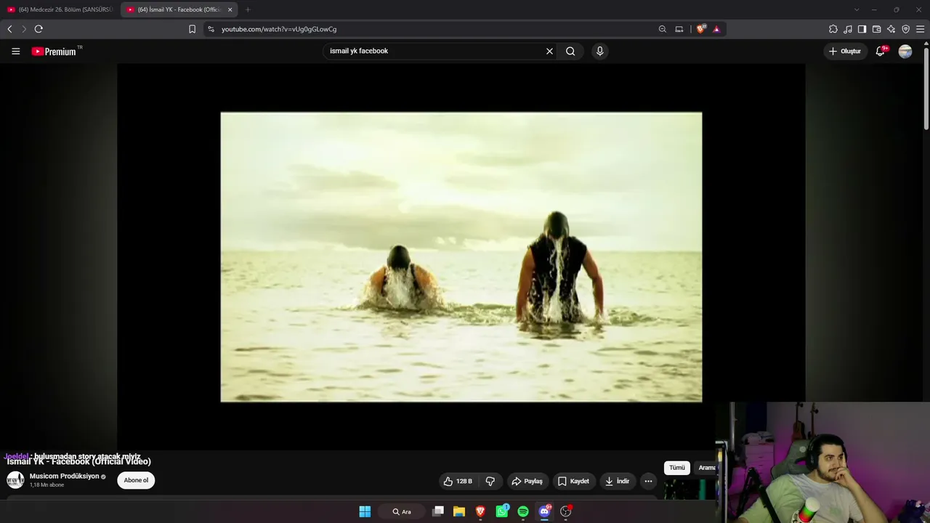Viewport: 930px width, 523px height.
Task: Bookmark this page via the bookmark icon
Action: coord(192,29)
